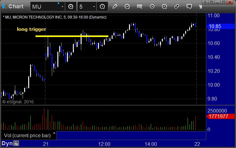Close the Vol study label with x
This screenshot has height=148, width=236.
54,133
